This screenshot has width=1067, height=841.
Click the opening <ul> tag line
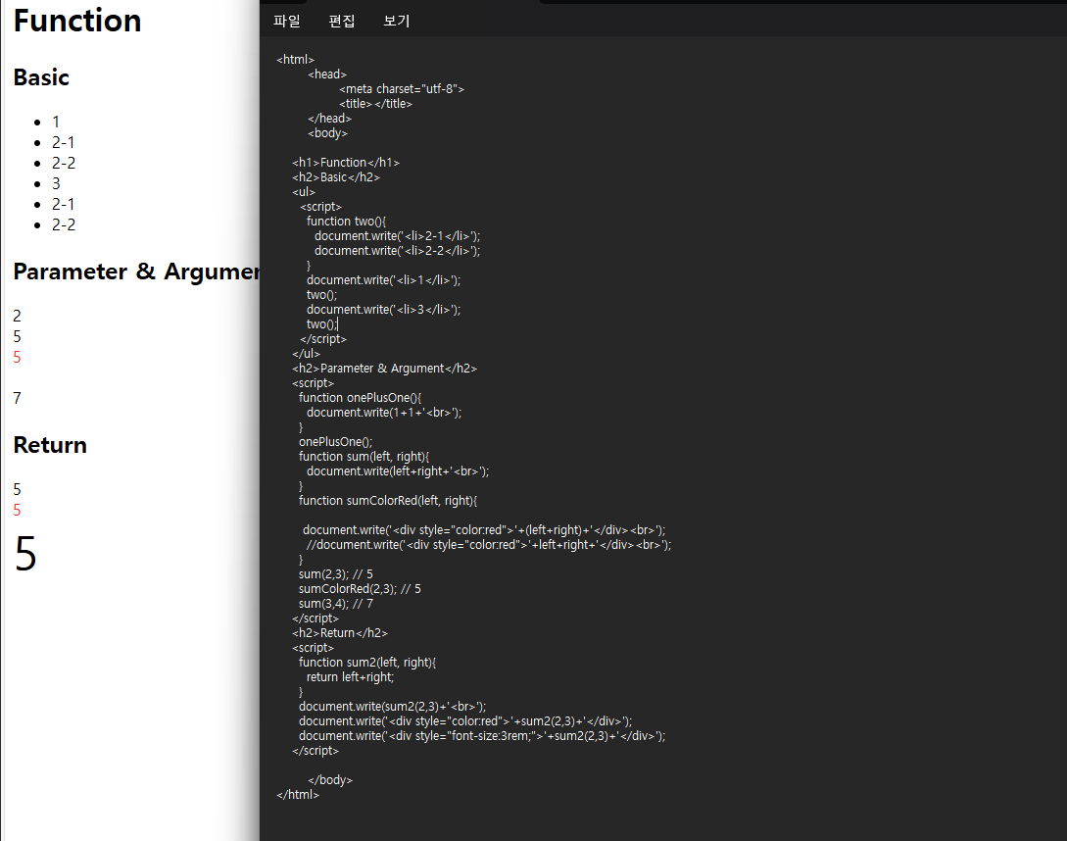304,192
